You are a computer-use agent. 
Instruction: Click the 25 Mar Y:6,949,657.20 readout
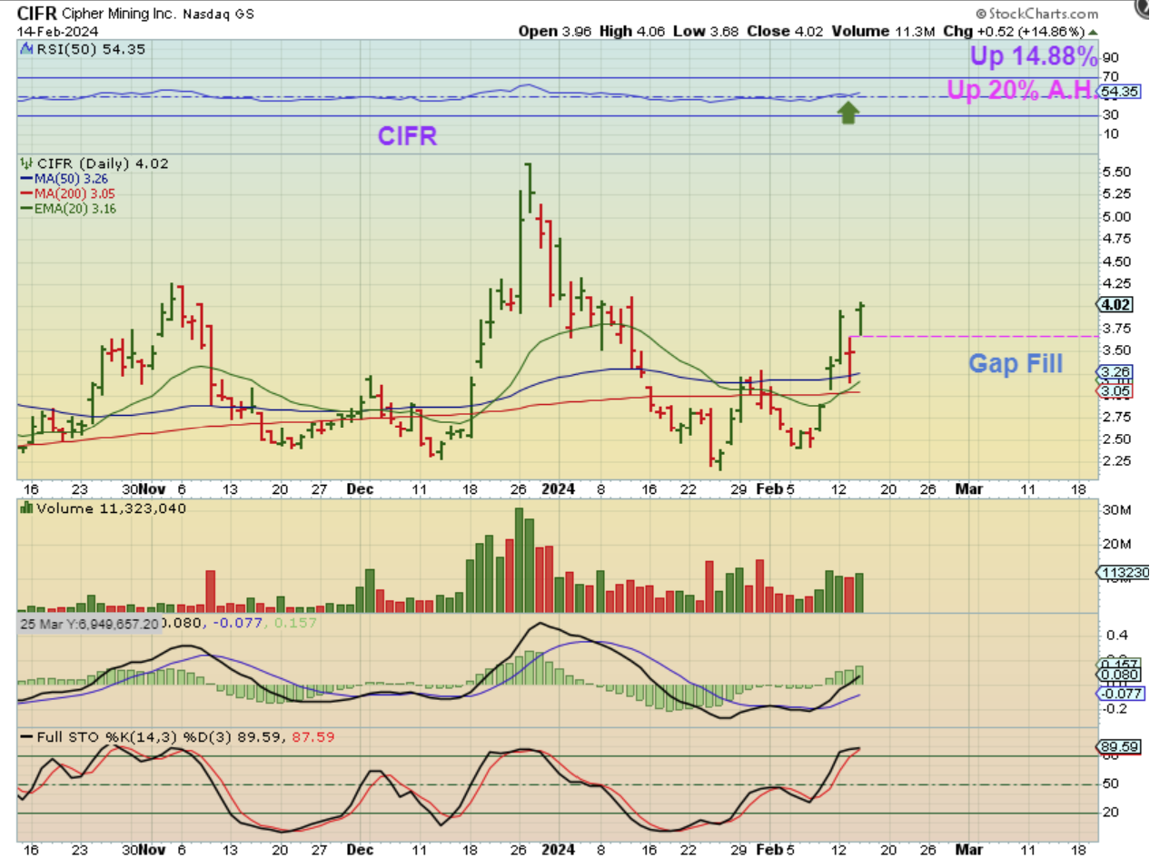(x=89, y=625)
